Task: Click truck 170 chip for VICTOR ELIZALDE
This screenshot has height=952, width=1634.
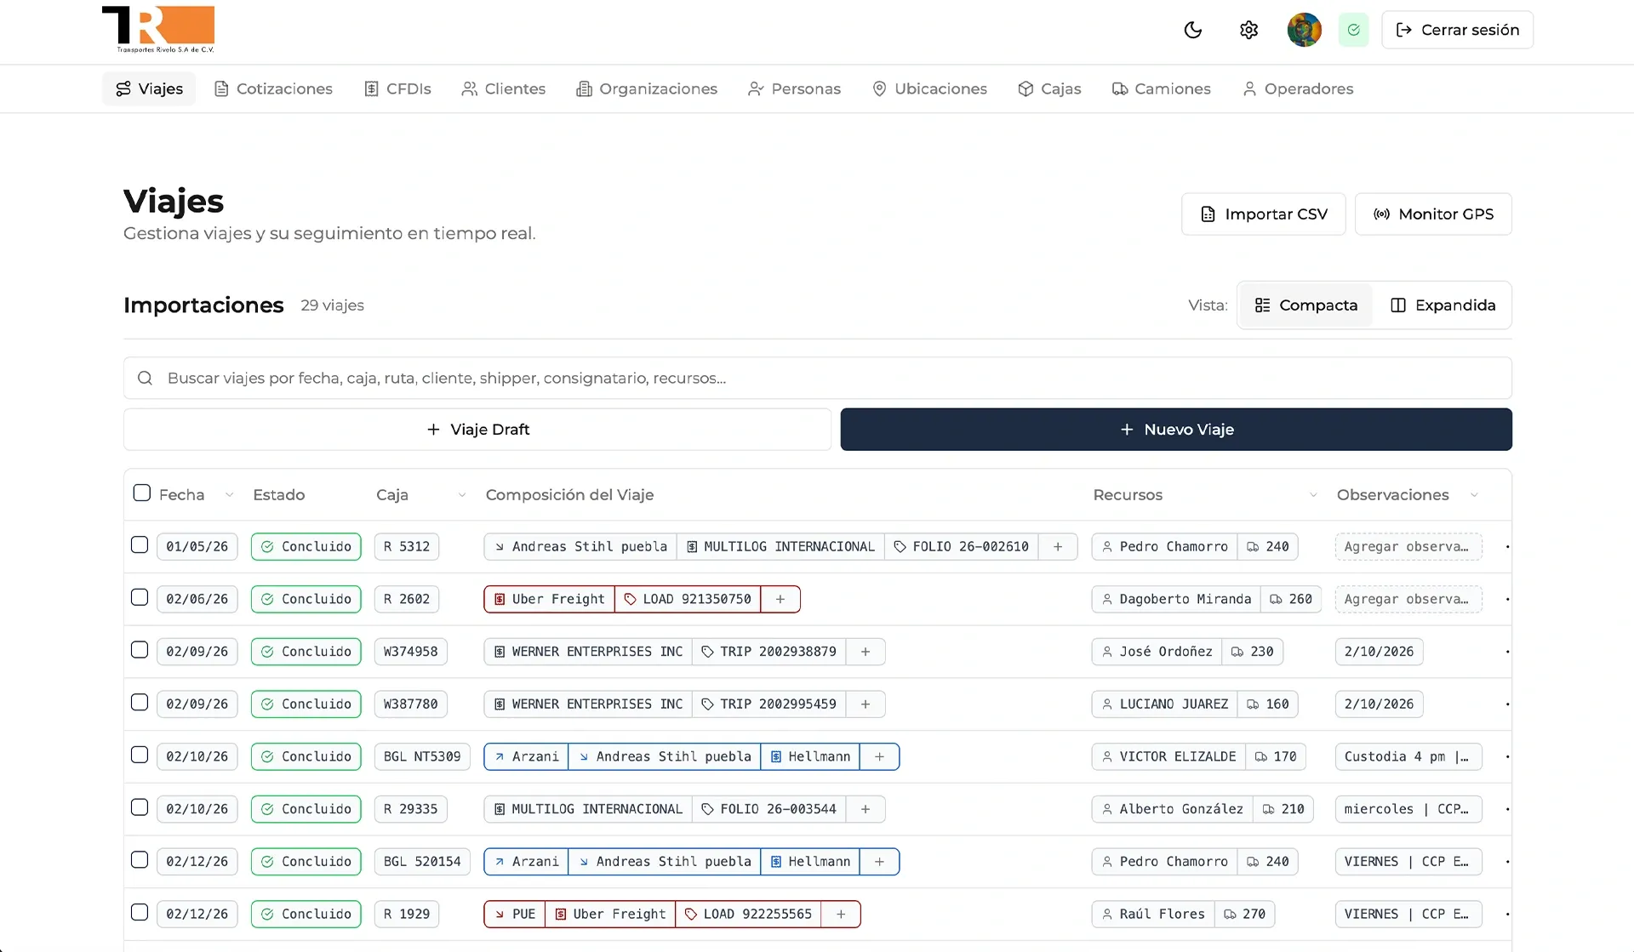Action: pos(1276,756)
